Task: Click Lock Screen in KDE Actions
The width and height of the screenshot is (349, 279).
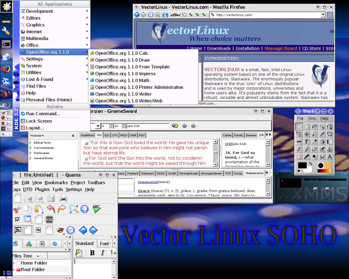Action: [55, 121]
